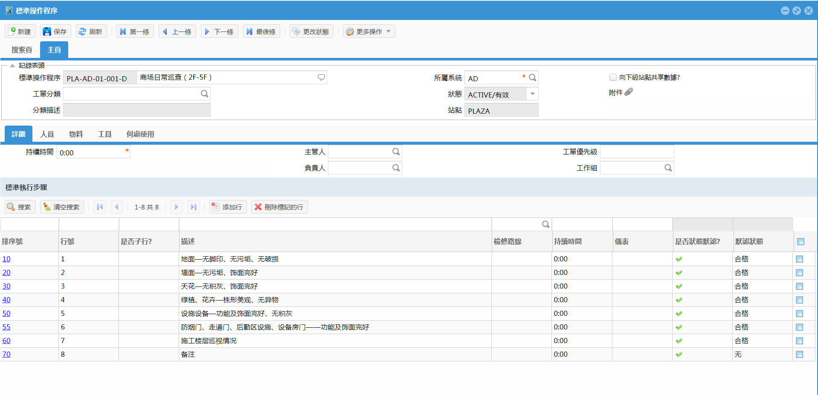Viewport: 818px width, 395px height.
Task: Click lookup magnifier for 工單分類
Action: pos(205,94)
